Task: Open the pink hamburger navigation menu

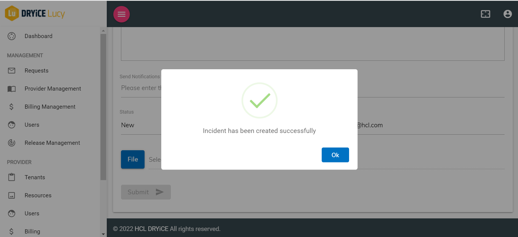Action: tap(122, 14)
